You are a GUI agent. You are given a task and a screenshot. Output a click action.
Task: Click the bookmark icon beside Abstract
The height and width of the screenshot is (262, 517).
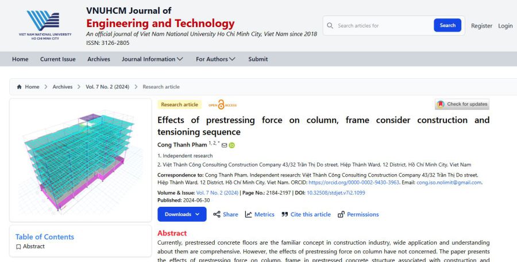18,246
